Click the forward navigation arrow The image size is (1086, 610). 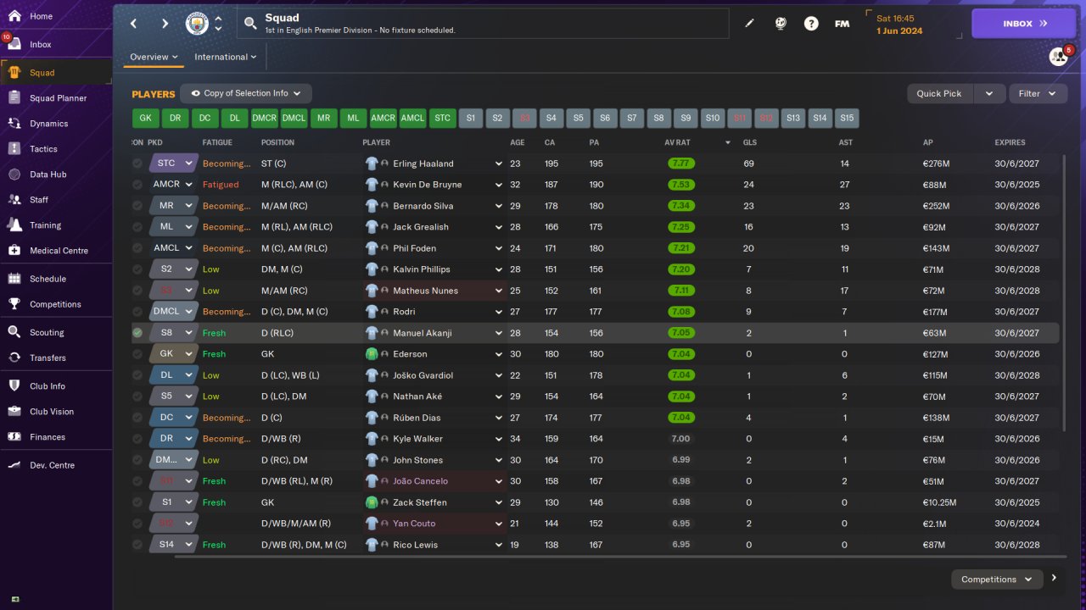click(165, 24)
